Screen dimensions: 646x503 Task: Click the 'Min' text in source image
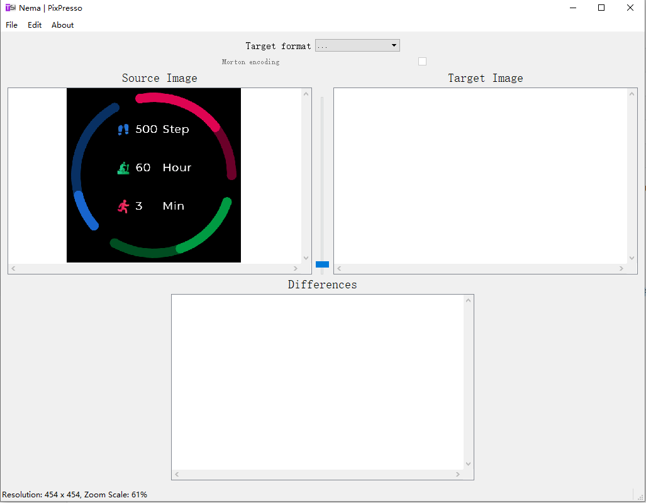[174, 206]
